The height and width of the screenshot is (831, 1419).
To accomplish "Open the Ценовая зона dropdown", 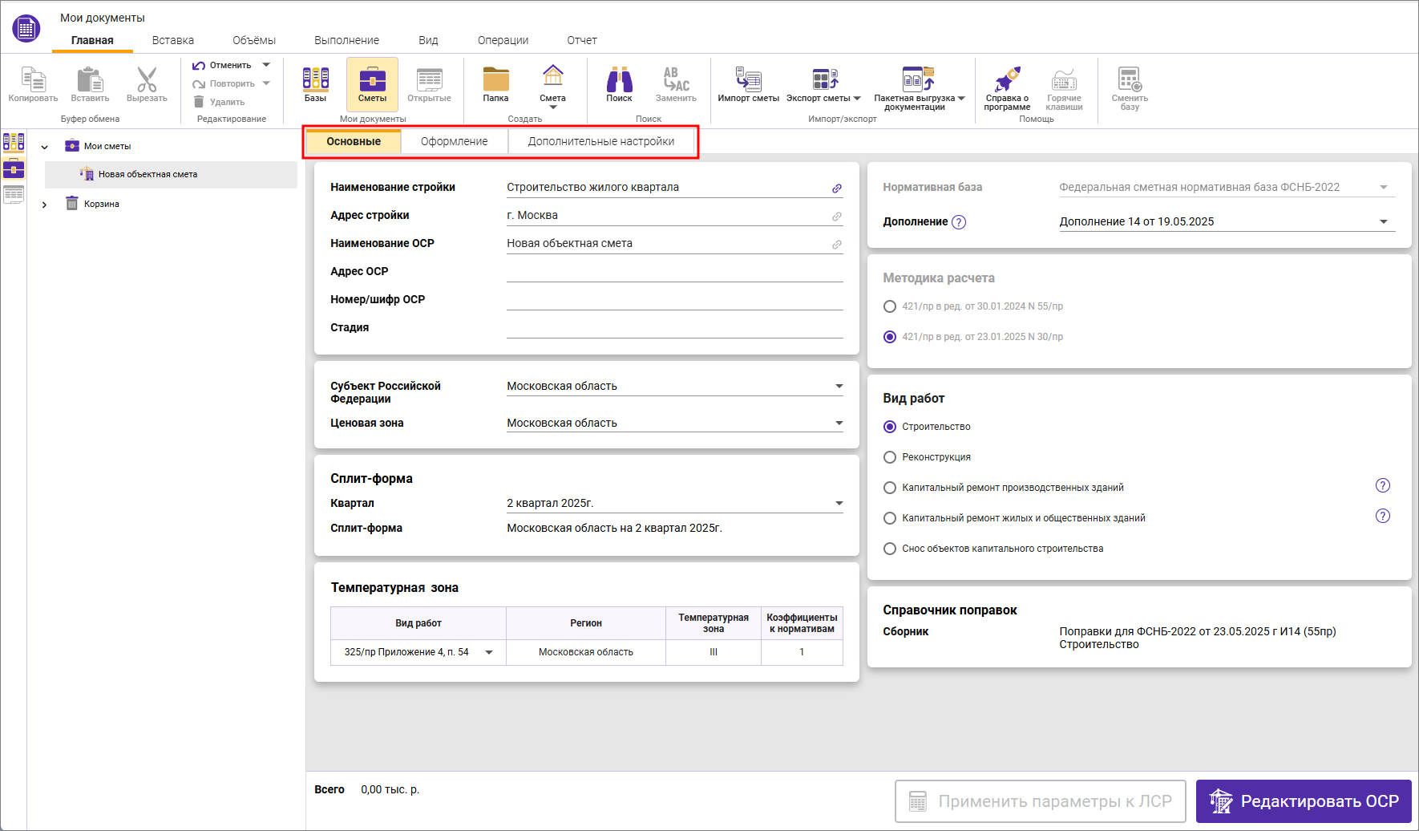I will coord(839,423).
